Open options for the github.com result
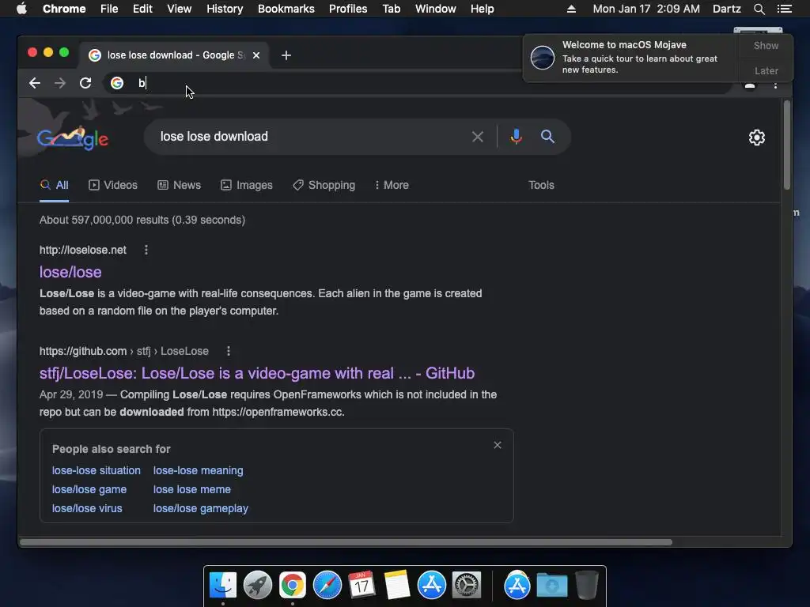 [229, 351]
